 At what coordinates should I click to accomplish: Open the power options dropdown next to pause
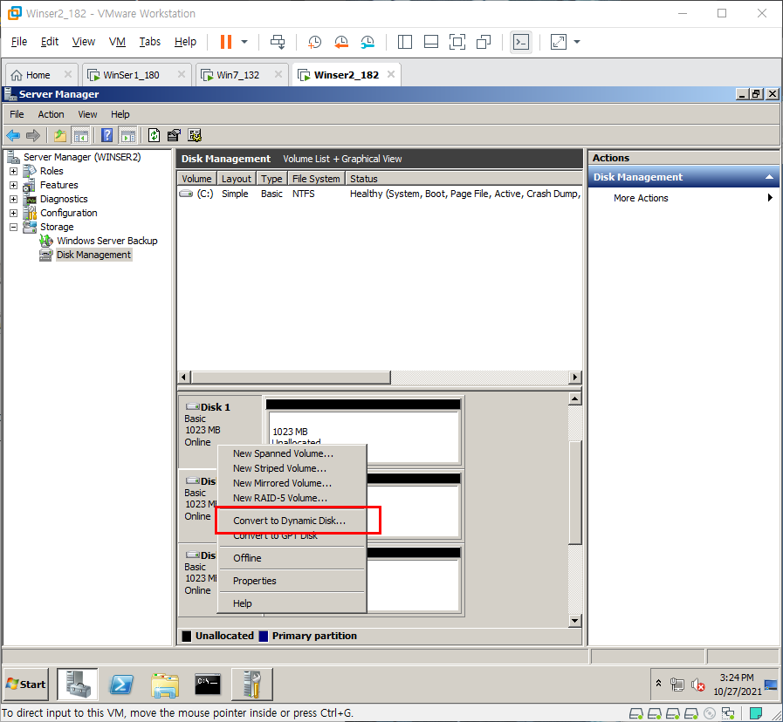(x=244, y=42)
